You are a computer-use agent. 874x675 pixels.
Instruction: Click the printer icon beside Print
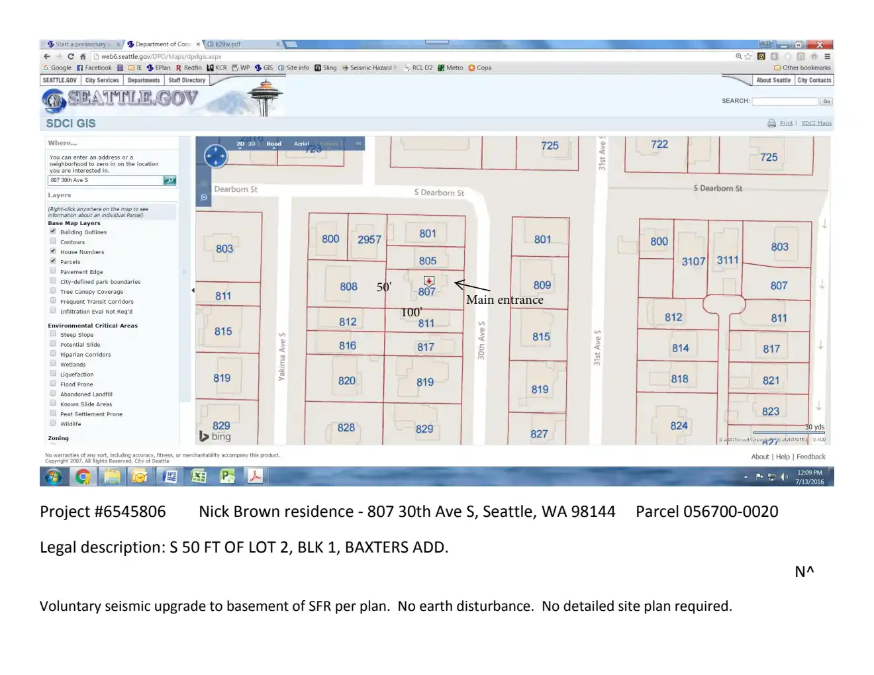tap(771, 123)
